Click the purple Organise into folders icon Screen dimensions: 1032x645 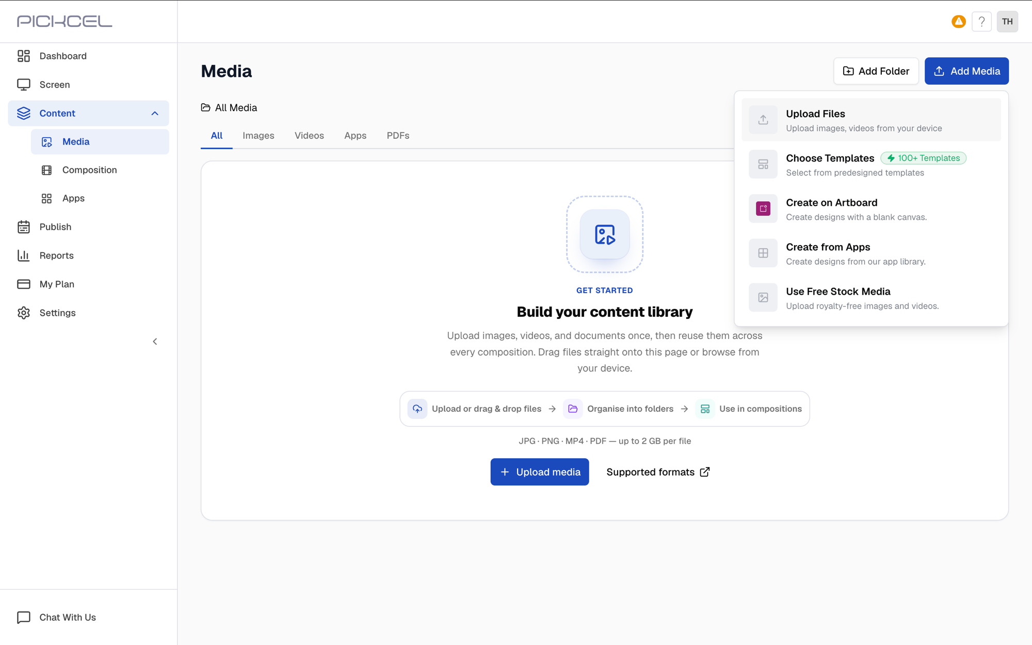pos(573,409)
